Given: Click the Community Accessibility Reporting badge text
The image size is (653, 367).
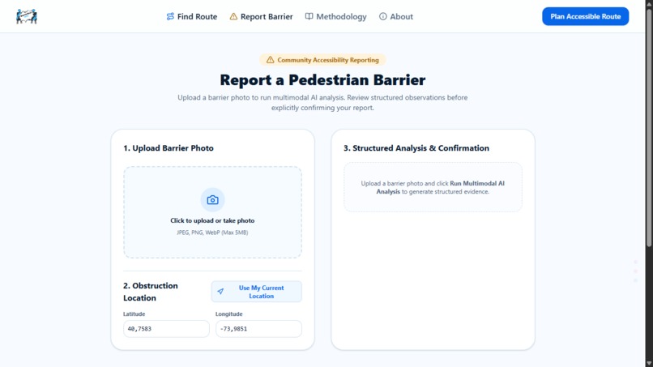Looking at the screenshot, I should point(328,60).
